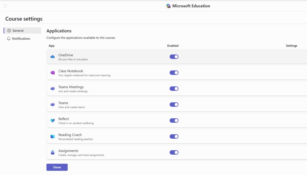Viewport: 307px width, 175px height.
Task: Click 'Your digital notebook for classroom learning'
Action: click(84, 75)
